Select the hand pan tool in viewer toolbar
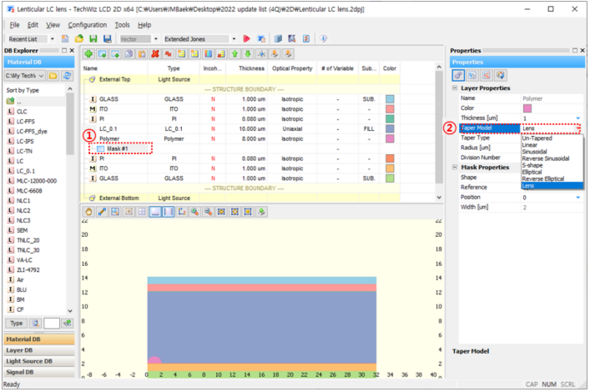590x392 pixels. pyautogui.click(x=88, y=212)
